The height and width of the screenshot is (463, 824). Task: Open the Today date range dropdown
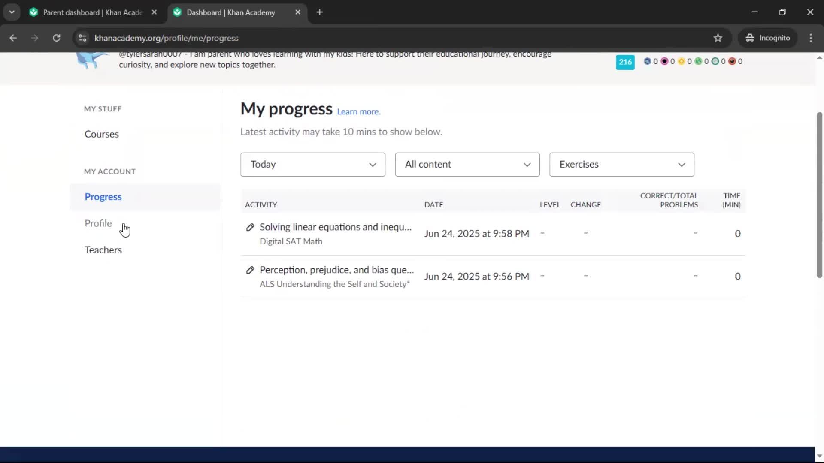[x=312, y=165]
